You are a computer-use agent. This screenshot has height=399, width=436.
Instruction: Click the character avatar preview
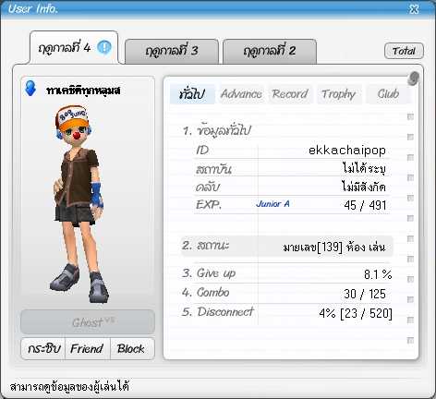79,203
